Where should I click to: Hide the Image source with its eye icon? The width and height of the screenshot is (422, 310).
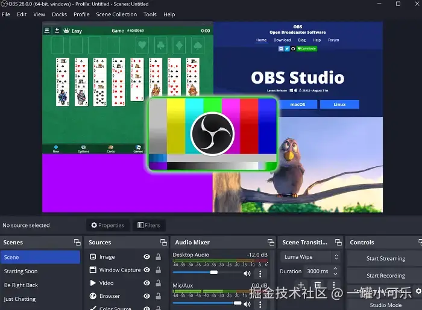[146, 257]
